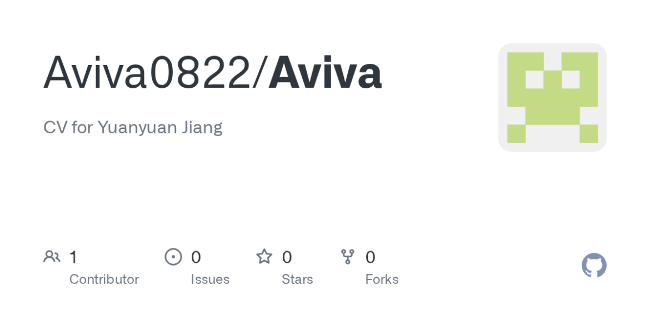Open the Aviva0822 owner name in title

click(x=147, y=73)
